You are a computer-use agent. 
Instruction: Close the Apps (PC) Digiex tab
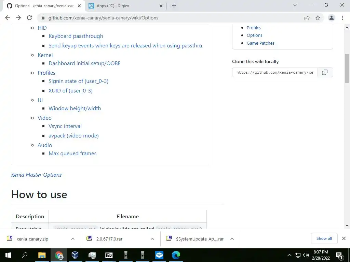point(161,6)
